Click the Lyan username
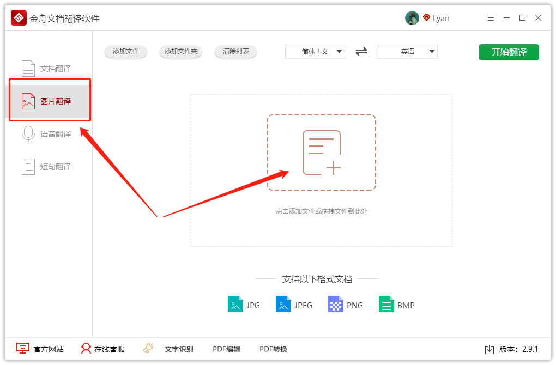Screen dimensions: 556x365 point(441,19)
